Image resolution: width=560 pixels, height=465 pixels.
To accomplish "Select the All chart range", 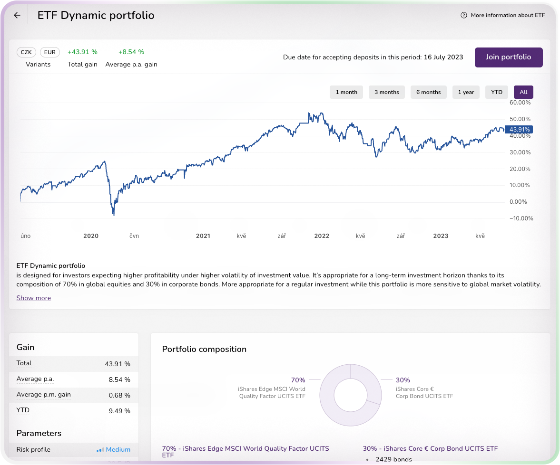I will (523, 92).
